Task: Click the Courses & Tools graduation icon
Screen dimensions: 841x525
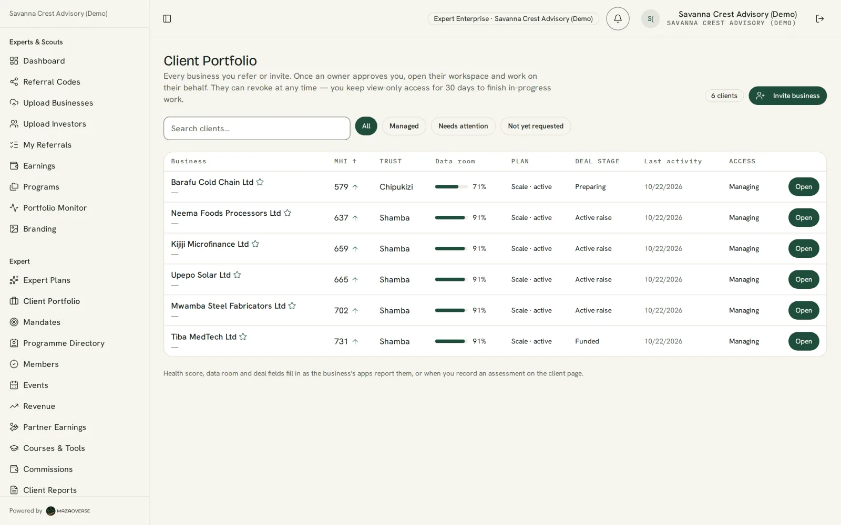Action: point(14,448)
